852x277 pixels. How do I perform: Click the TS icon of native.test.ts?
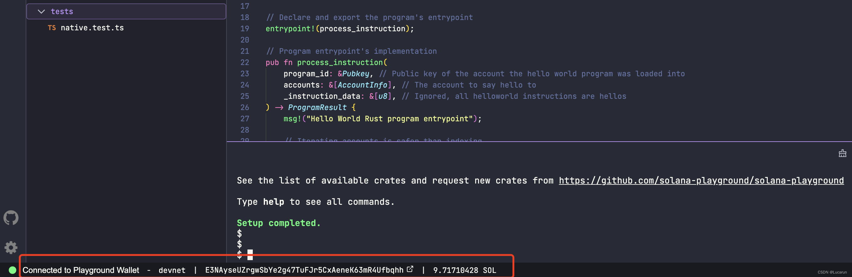coord(52,28)
